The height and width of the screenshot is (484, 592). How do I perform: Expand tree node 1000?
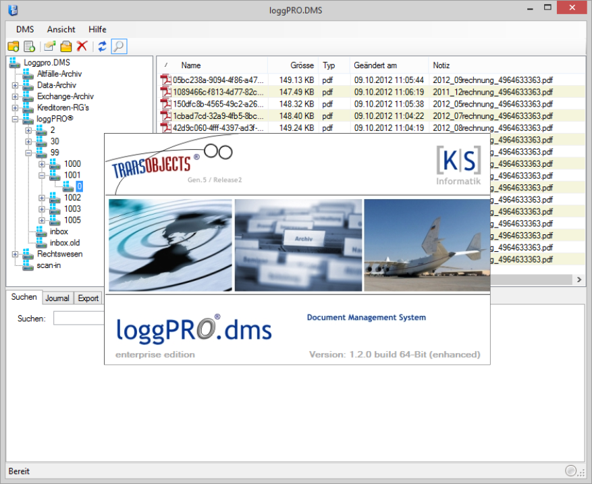point(42,164)
